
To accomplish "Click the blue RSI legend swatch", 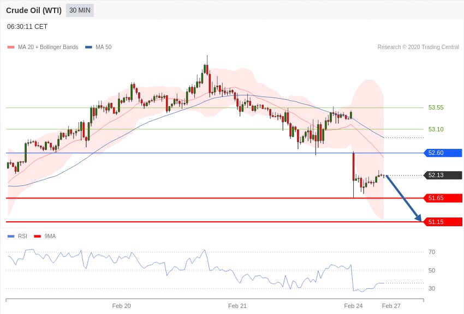I will 11,236.
